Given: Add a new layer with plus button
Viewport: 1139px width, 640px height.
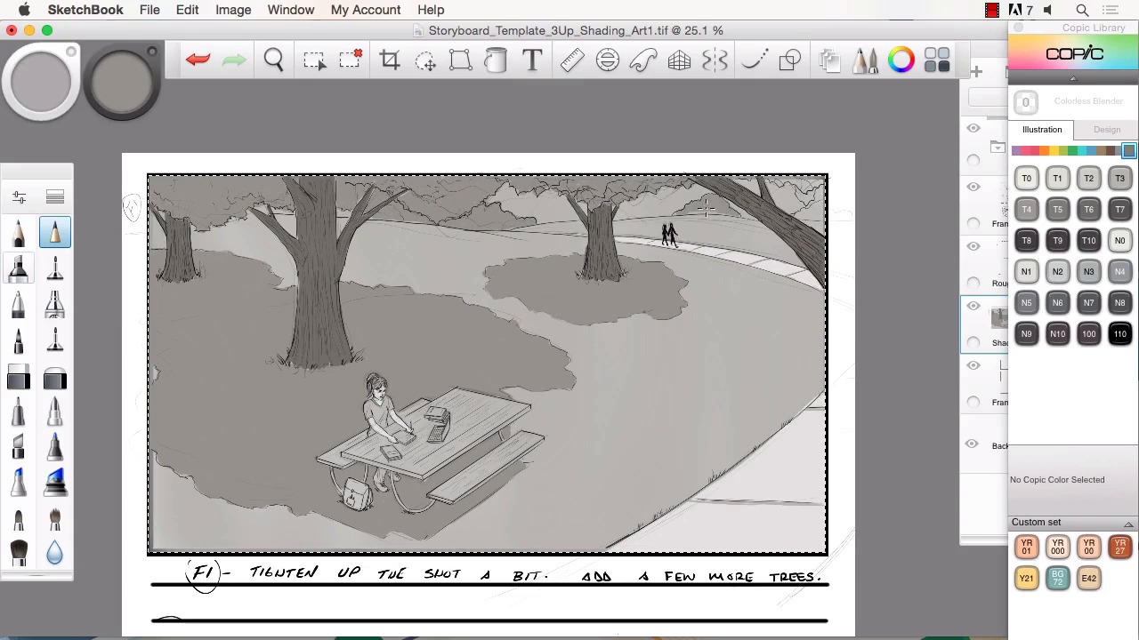Looking at the screenshot, I should click(976, 72).
